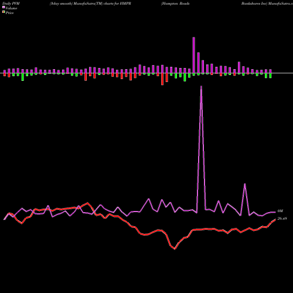The image size is (293, 293).
Task: Click the Price legend color swatch
Action: pyautogui.click(x=4, y=12)
